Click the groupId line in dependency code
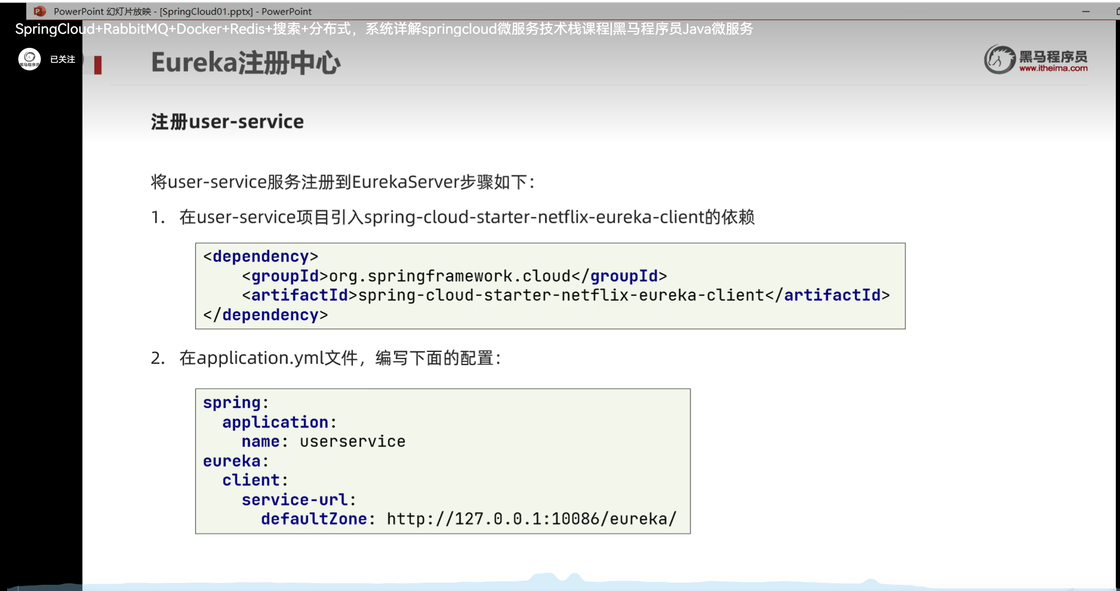 coord(454,276)
